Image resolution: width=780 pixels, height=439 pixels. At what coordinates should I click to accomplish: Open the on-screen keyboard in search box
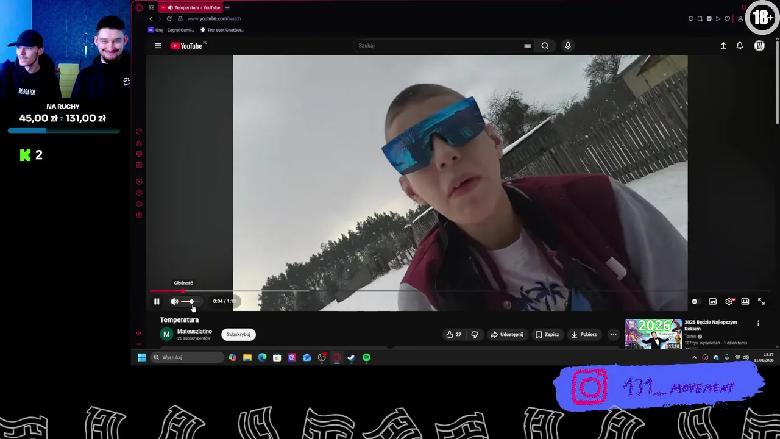pyautogui.click(x=527, y=46)
